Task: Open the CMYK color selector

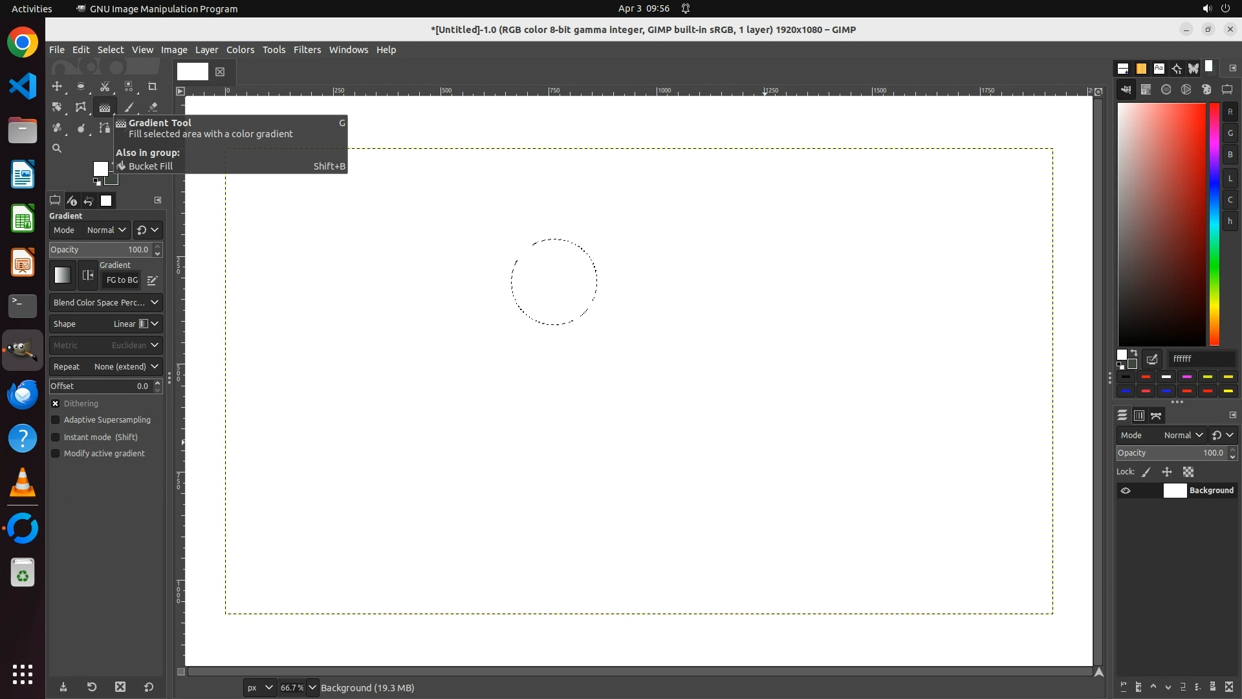Action: point(1146,90)
